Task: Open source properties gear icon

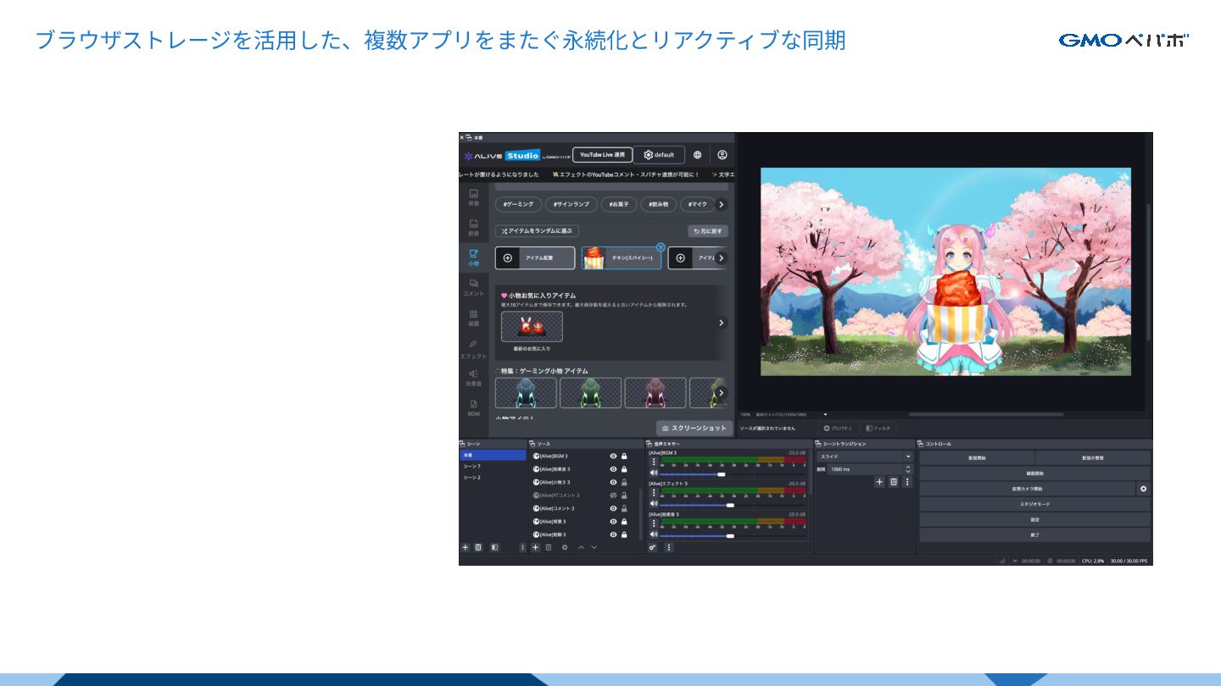Action: tap(565, 547)
